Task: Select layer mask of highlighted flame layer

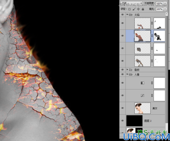Action: (159, 36)
